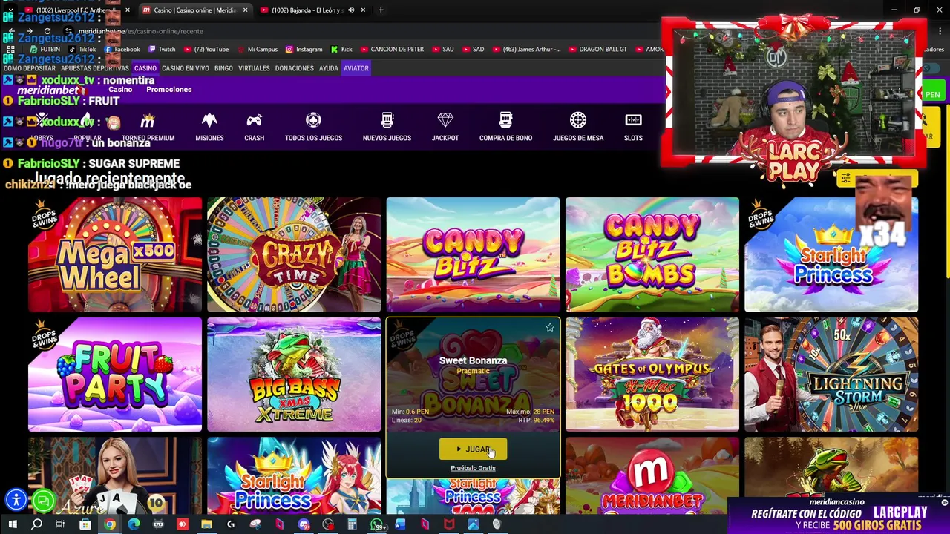Open a new browser tab
Viewport: 950px width, 534px height.
point(381,10)
